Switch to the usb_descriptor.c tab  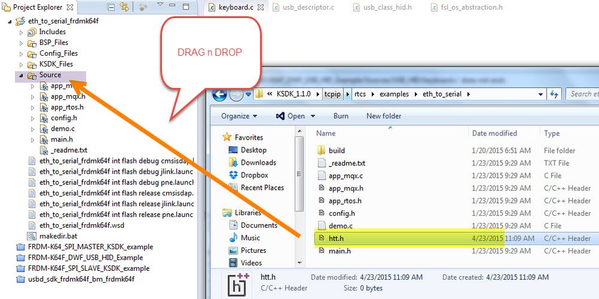point(308,7)
